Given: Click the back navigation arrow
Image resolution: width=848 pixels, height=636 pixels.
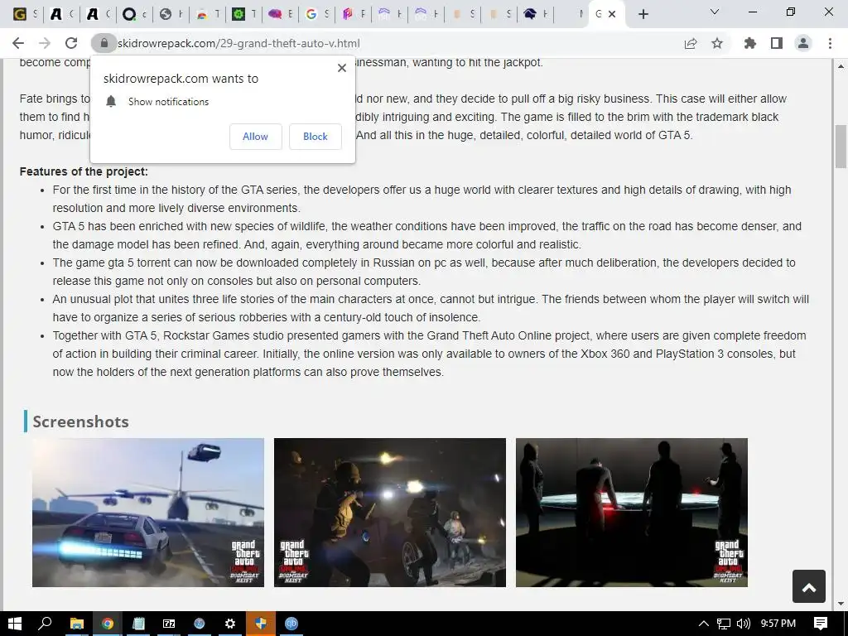Looking at the screenshot, I should (x=18, y=43).
